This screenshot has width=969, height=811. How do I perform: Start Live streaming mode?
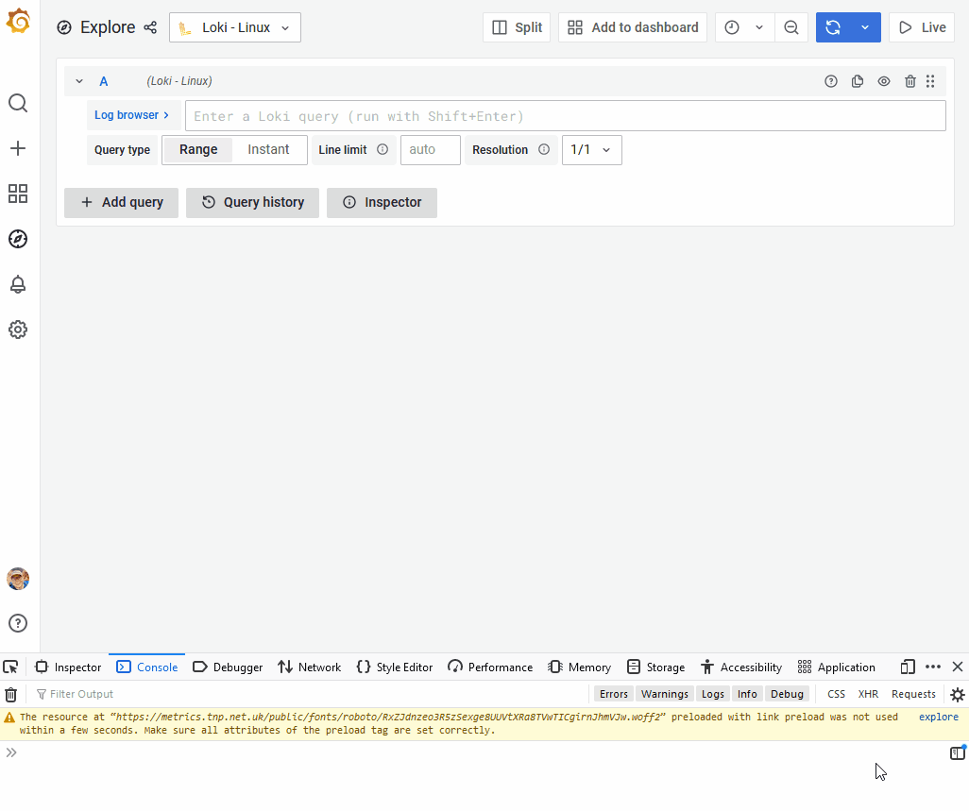coord(922,27)
